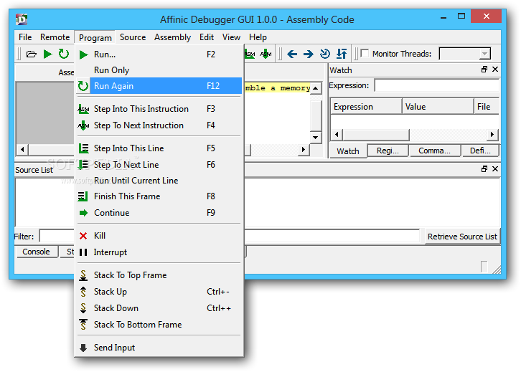Choose Step Into This Line
The width and height of the screenshot is (521, 372).
click(x=159, y=148)
